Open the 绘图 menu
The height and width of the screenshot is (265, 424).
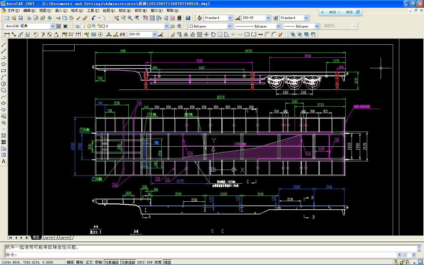109,11
